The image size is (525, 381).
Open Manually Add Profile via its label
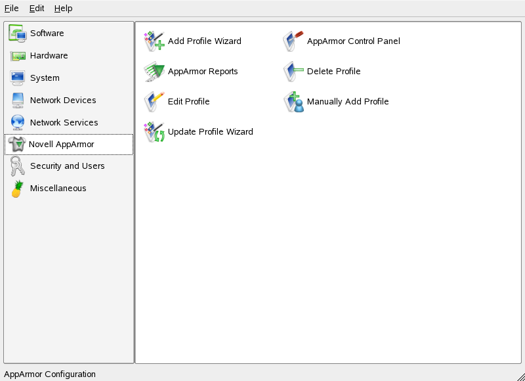click(x=348, y=102)
